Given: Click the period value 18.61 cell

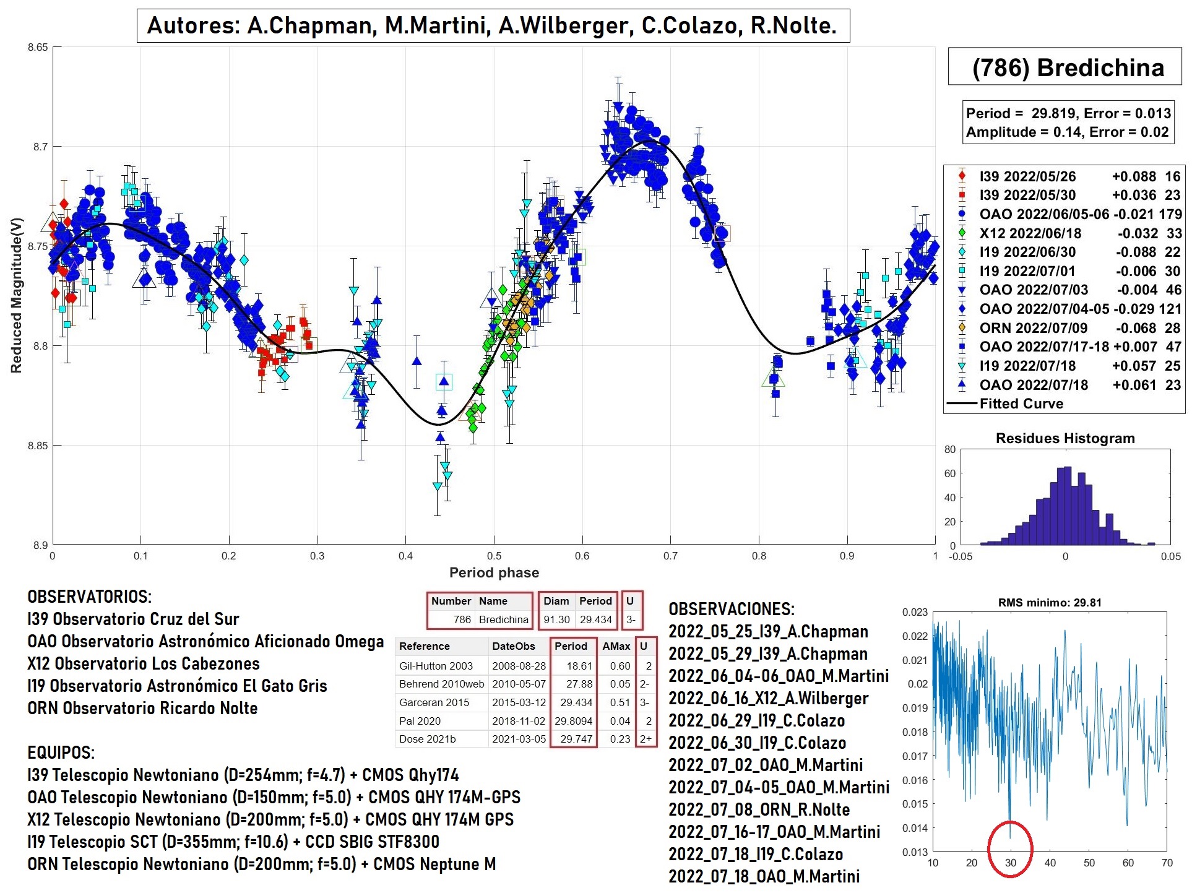Looking at the screenshot, I should pos(574,666).
